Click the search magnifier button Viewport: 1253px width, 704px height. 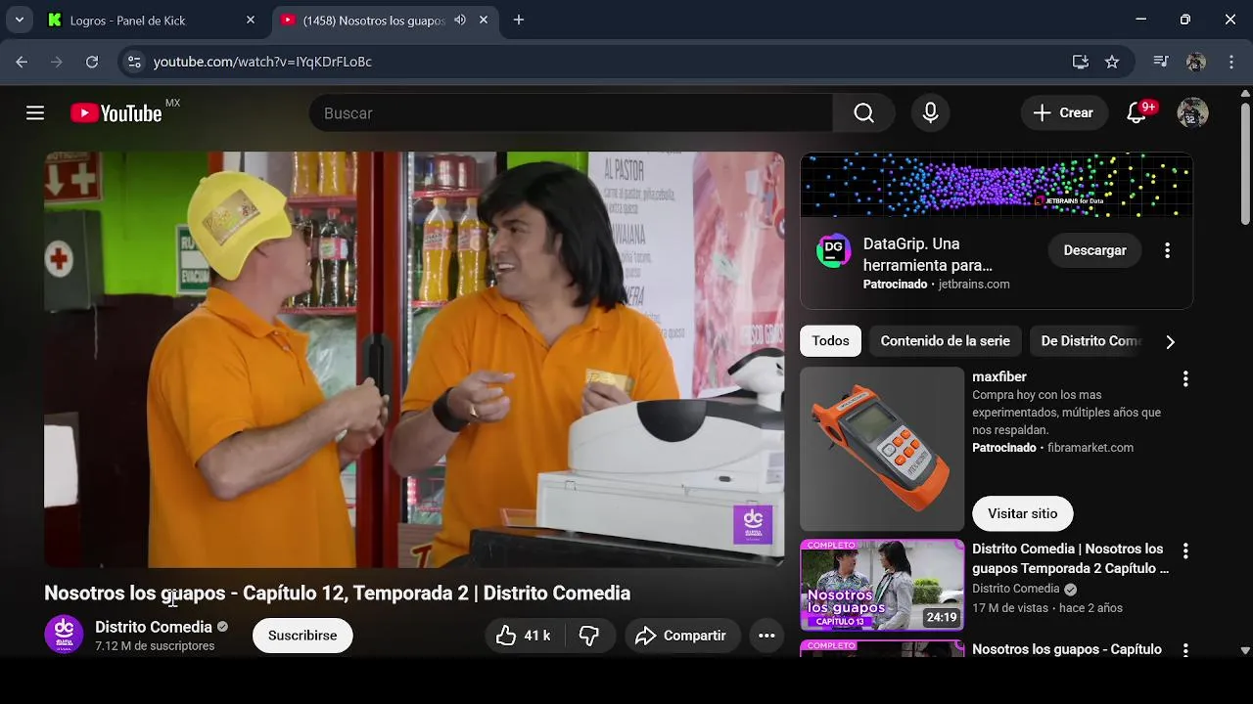863,113
